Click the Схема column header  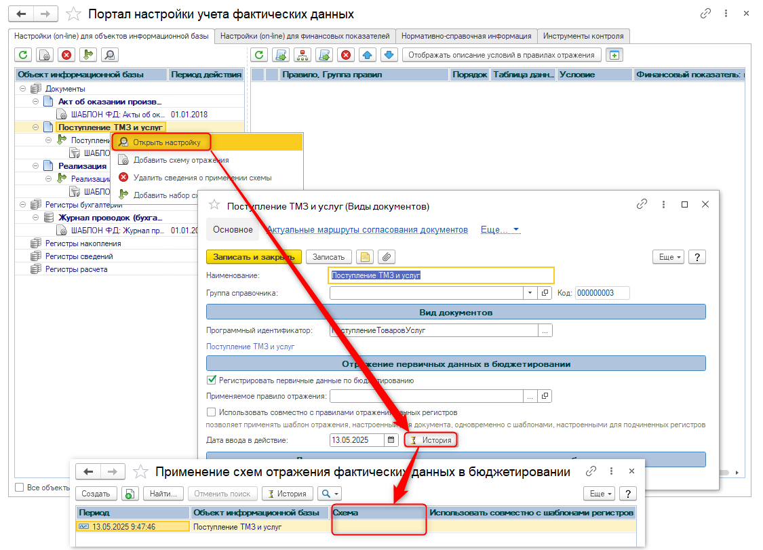378,513
